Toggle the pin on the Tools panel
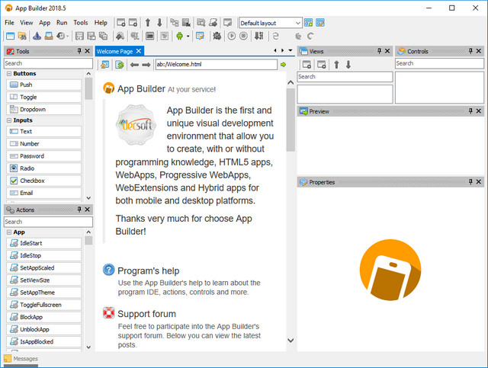Image resolution: width=488 pixels, height=368 pixels. [x=79, y=51]
